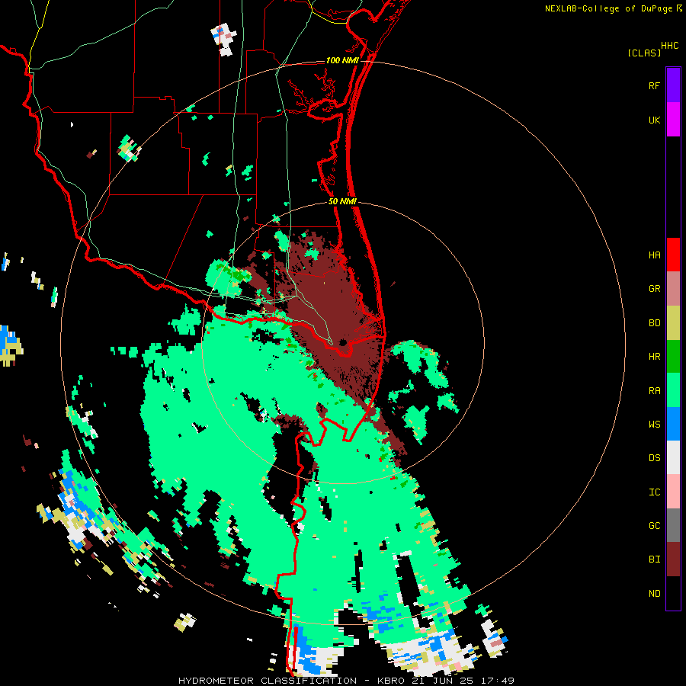Image resolution: width=686 pixels, height=686 pixels.
Task: Click the RA legend label
Action: pos(654,391)
